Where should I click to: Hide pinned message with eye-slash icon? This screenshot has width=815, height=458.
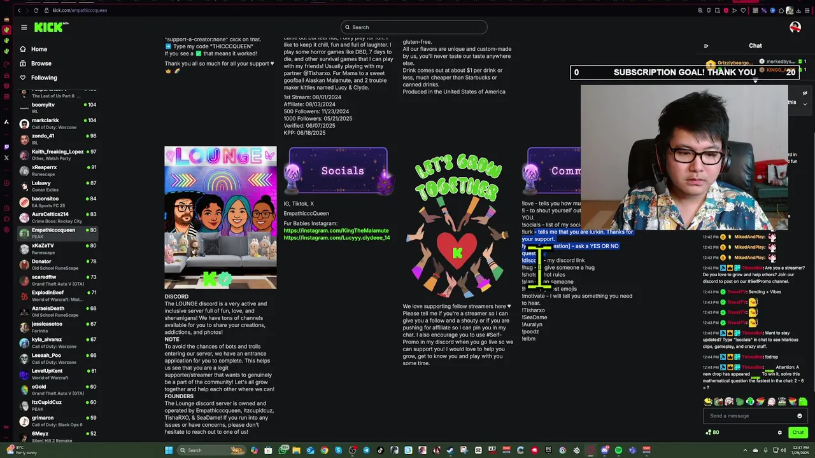click(x=805, y=94)
